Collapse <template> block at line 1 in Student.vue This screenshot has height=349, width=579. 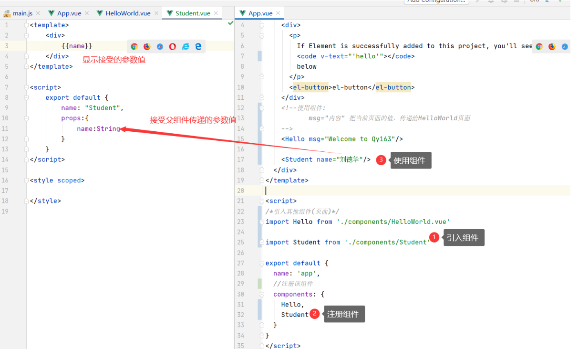click(26, 25)
